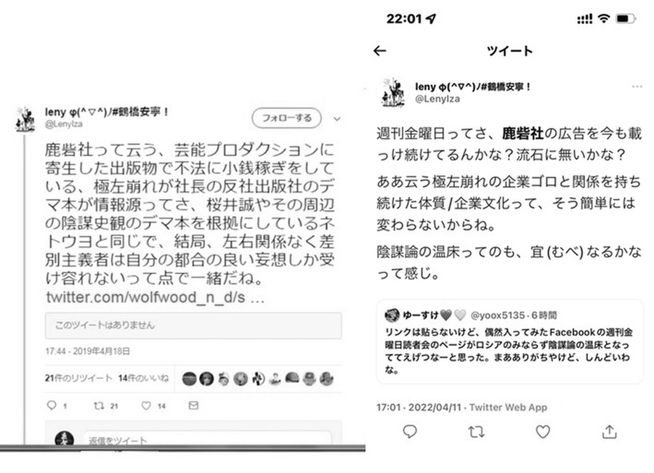The width and height of the screenshot is (654, 473).
Task: Open the mobile tweet author profile picture
Action: pos(393,92)
